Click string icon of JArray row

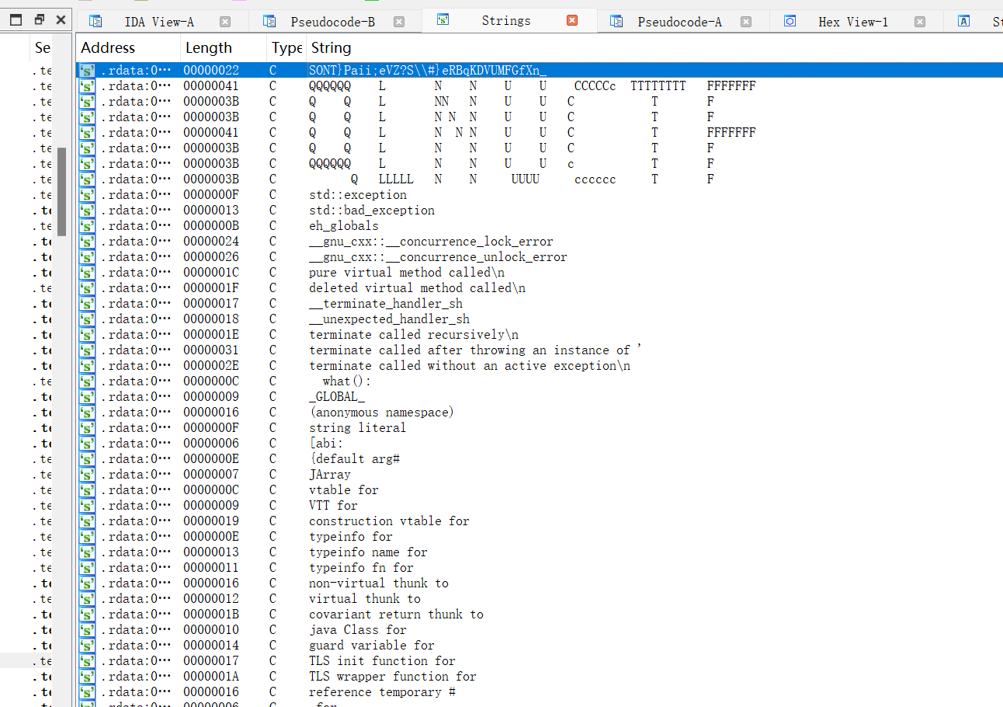coord(88,475)
